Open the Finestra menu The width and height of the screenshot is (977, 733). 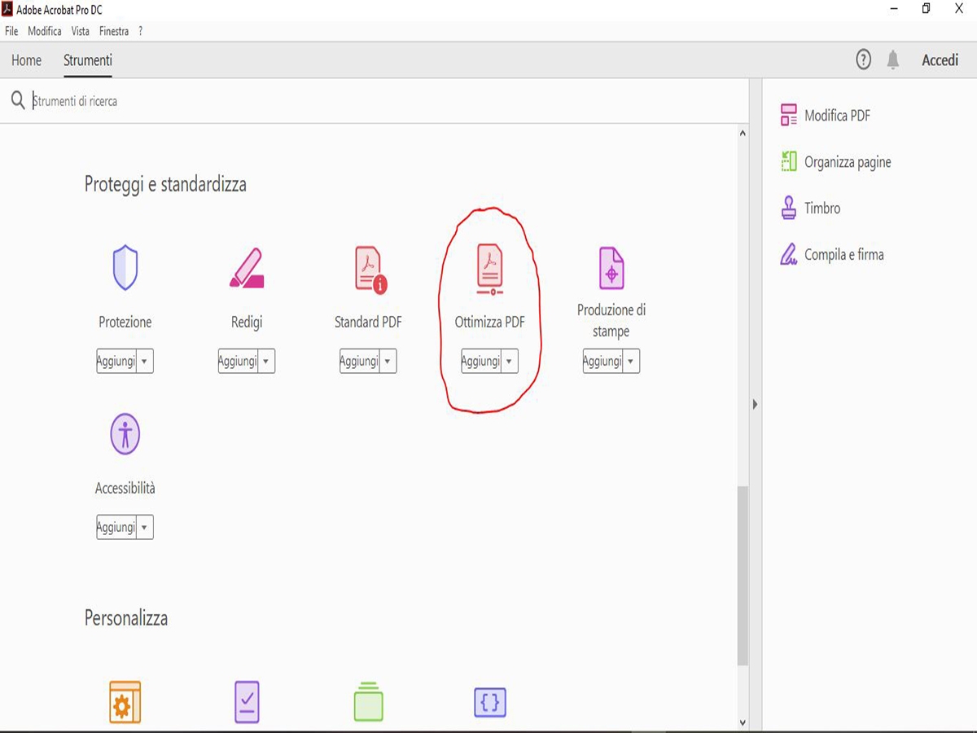point(114,31)
